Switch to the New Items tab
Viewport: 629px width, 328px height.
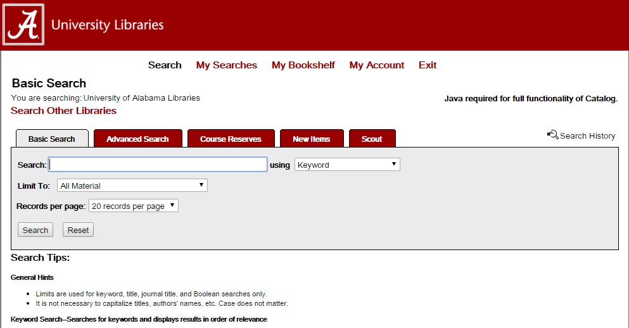coord(311,139)
